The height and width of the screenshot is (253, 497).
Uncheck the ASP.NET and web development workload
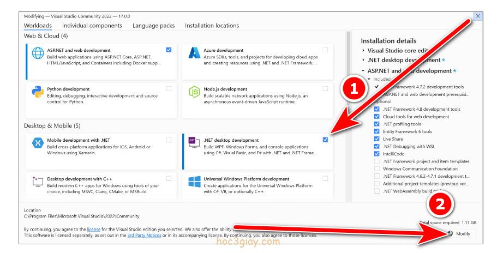pyautogui.click(x=169, y=50)
